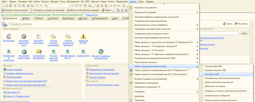The image size is (255, 102).
Task: Click the Переход на ОКТМО warning icon
Action: tap(83, 36)
